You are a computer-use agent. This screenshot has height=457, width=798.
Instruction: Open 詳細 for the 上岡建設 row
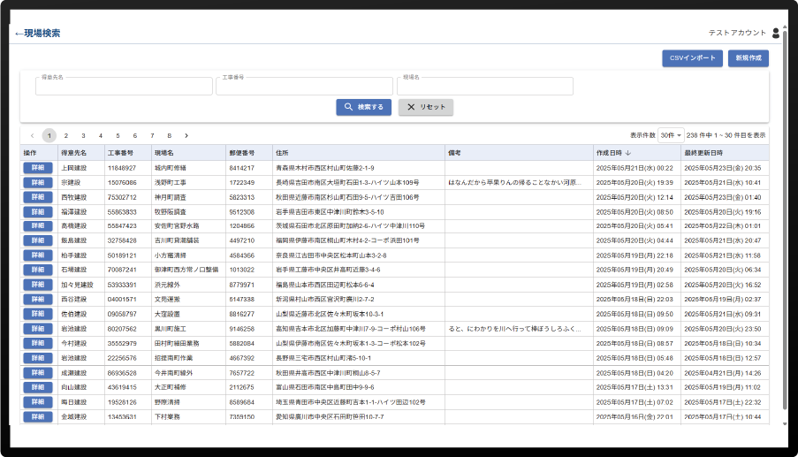tap(37, 167)
